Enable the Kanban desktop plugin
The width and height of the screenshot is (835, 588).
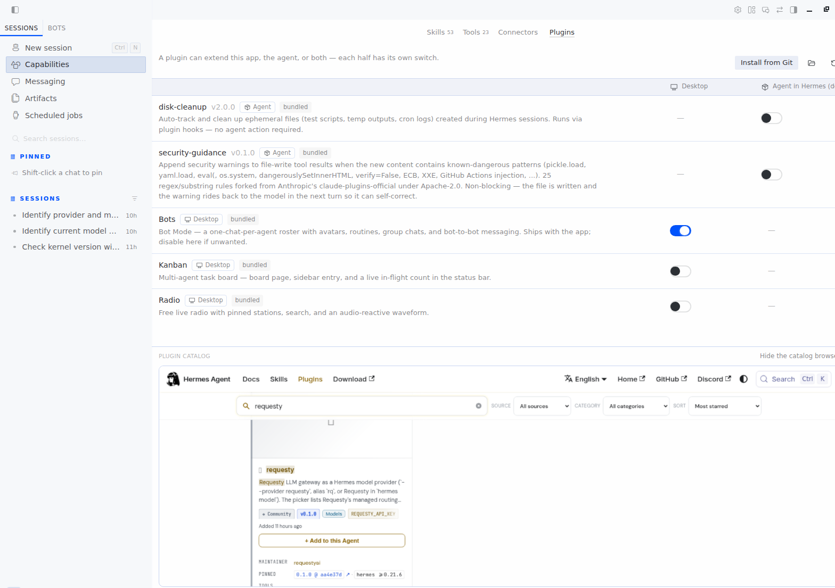pos(680,271)
